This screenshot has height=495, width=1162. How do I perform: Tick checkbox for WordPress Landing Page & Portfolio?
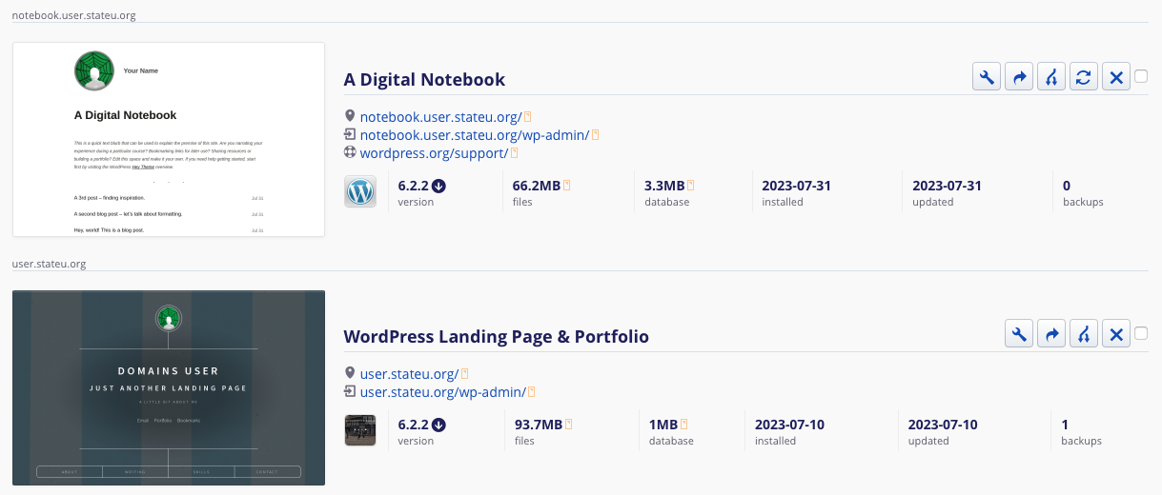[1141, 333]
